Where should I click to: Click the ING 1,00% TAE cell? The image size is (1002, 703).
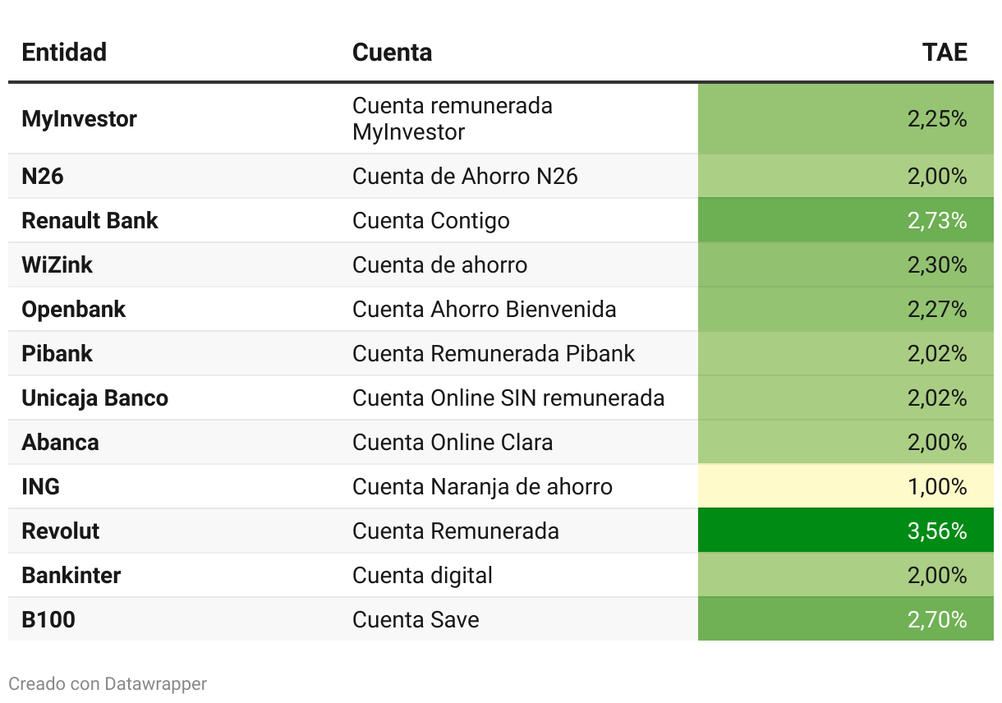coord(846,486)
